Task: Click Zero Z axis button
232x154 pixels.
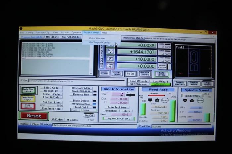Action: point(110,58)
